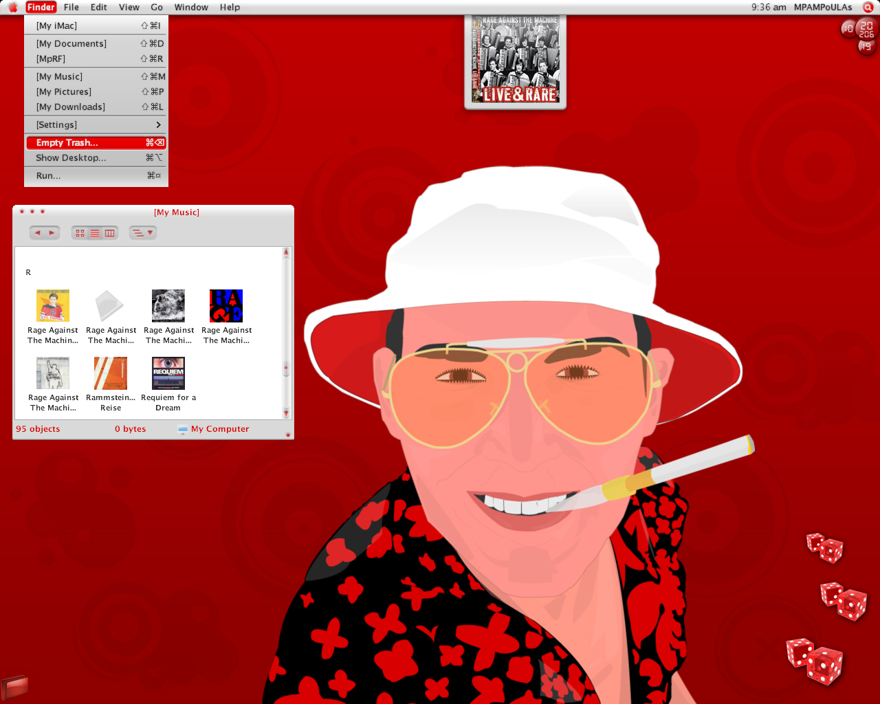Open the Edit menu
880x704 pixels.
tap(99, 8)
